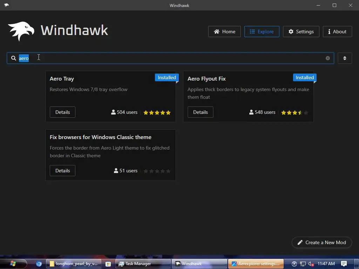Switch to the Explore tab

262,32
